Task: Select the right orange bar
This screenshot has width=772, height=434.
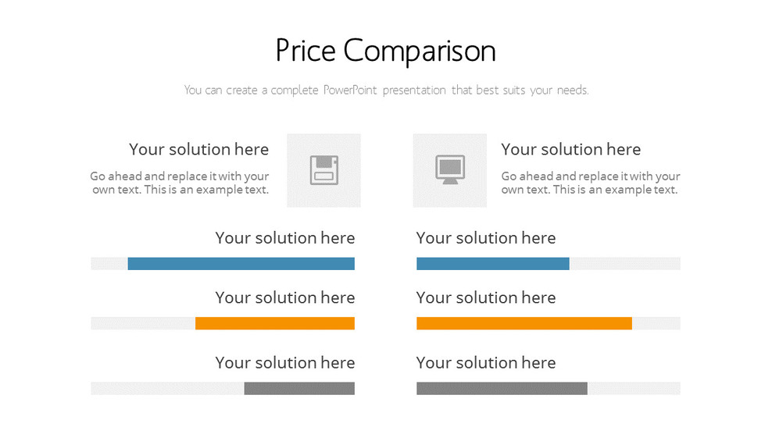Action: click(x=524, y=323)
